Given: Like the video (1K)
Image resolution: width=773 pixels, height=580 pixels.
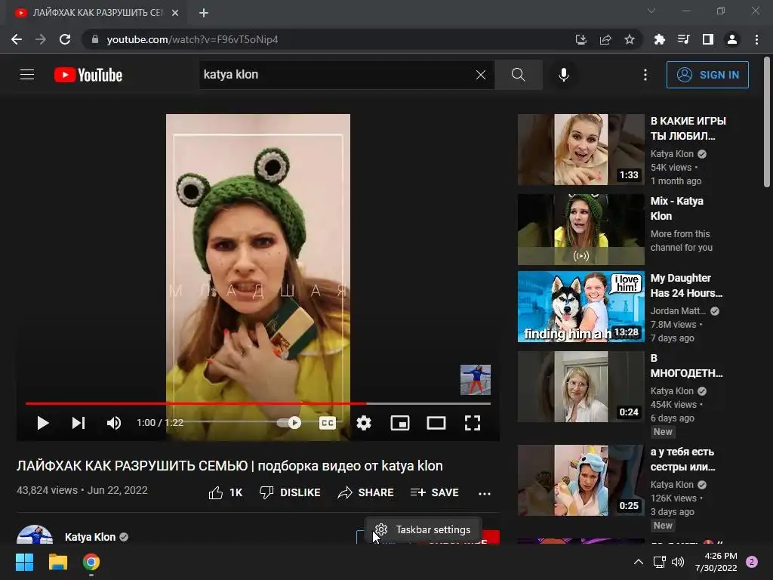Looking at the screenshot, I should click(225, 492).
